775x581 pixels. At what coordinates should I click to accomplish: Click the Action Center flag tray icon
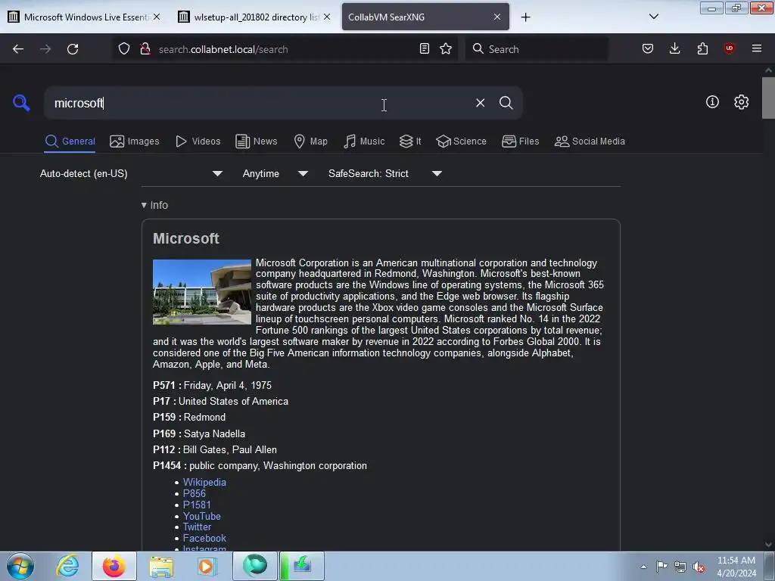pyautogui.click(x=661, y=567)
